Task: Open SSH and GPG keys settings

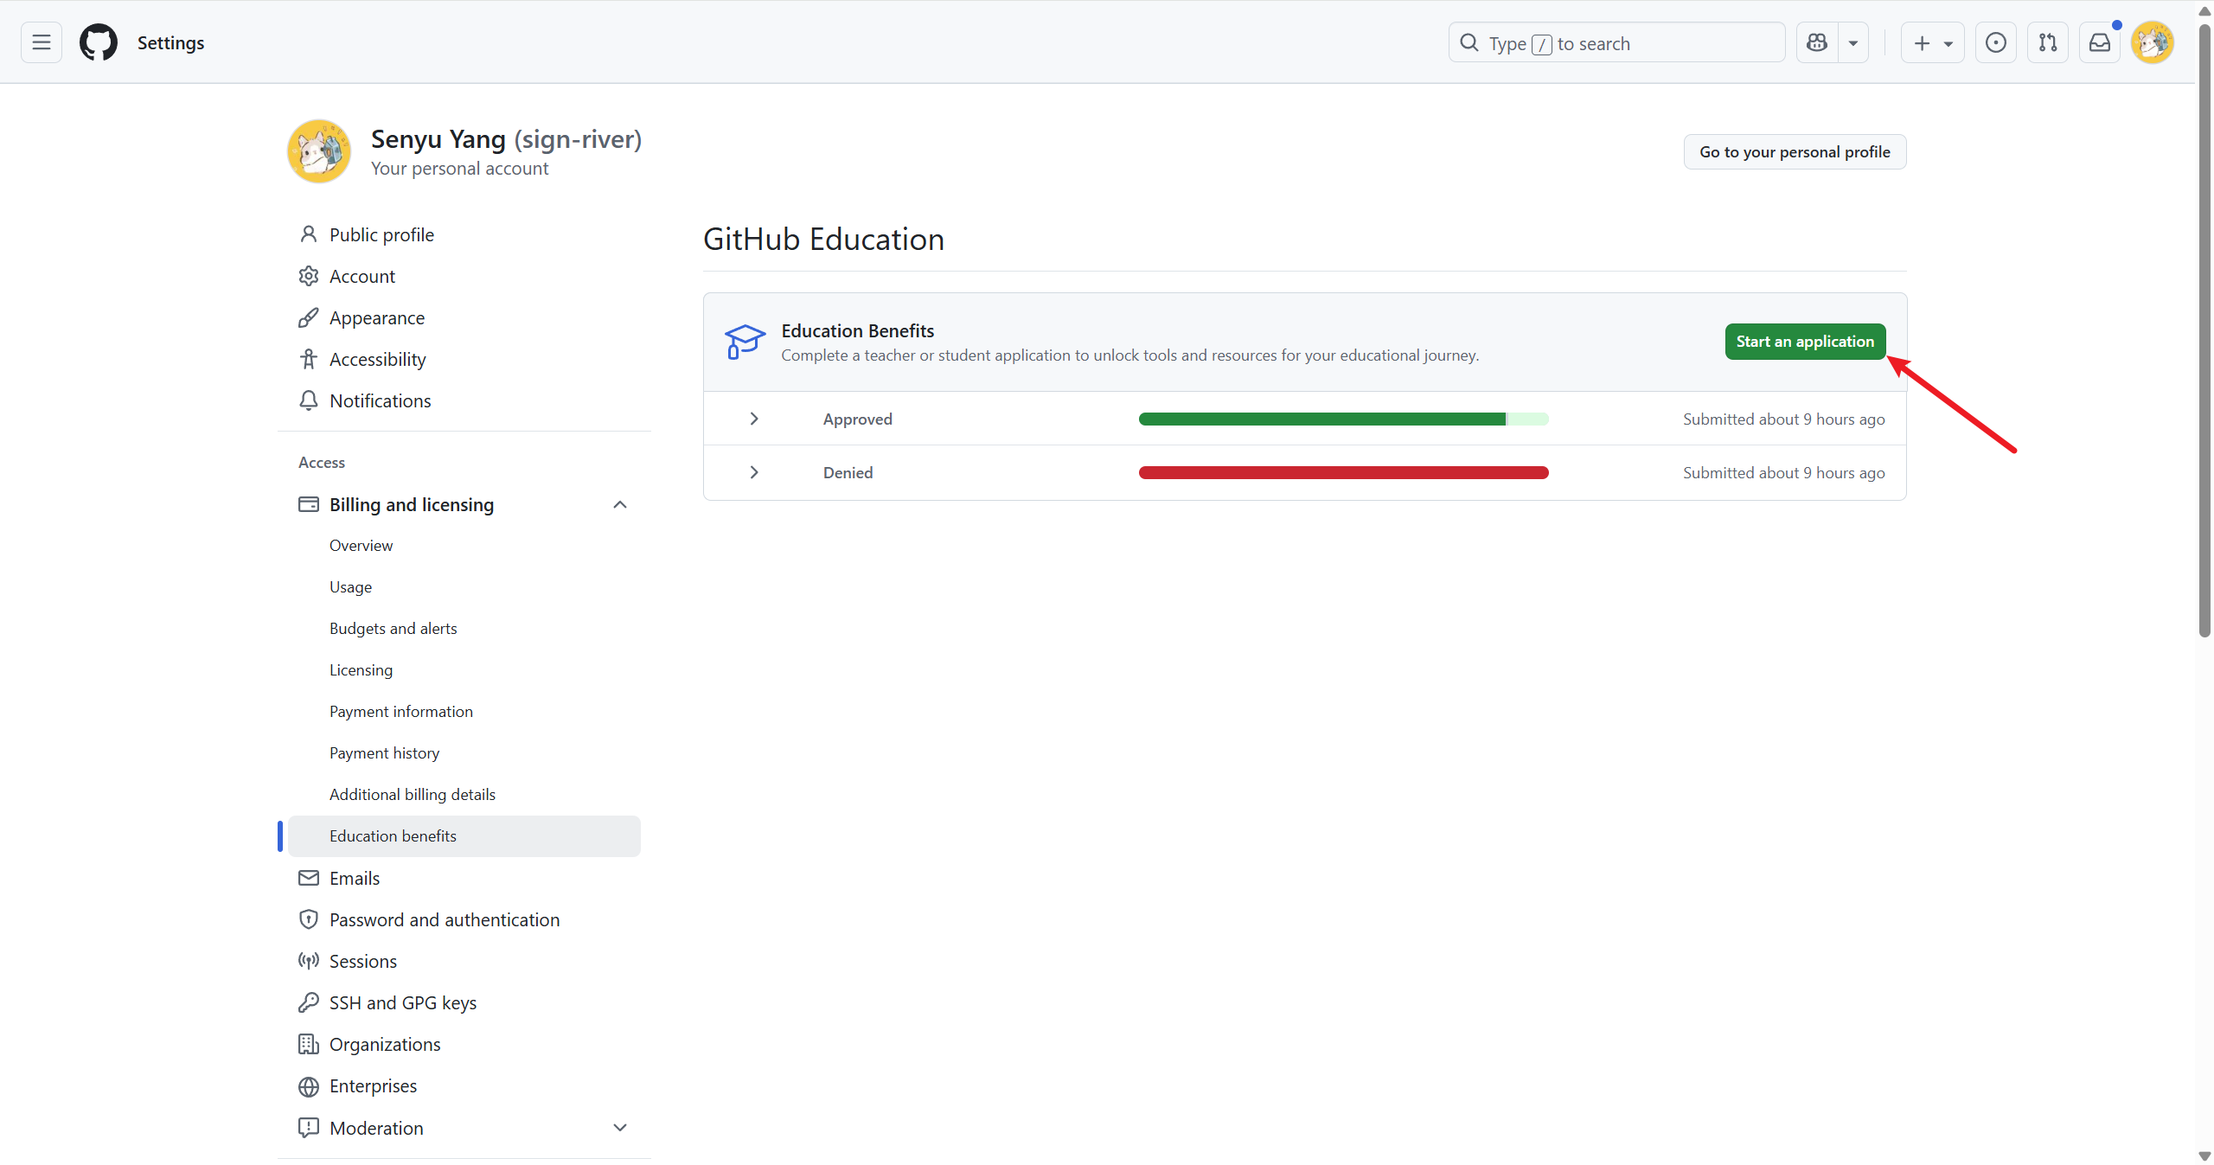Action: click(x=403, y=1002)
